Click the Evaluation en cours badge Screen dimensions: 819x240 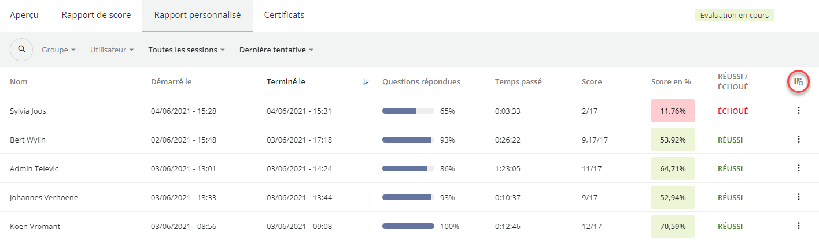(x=735, y=16)
